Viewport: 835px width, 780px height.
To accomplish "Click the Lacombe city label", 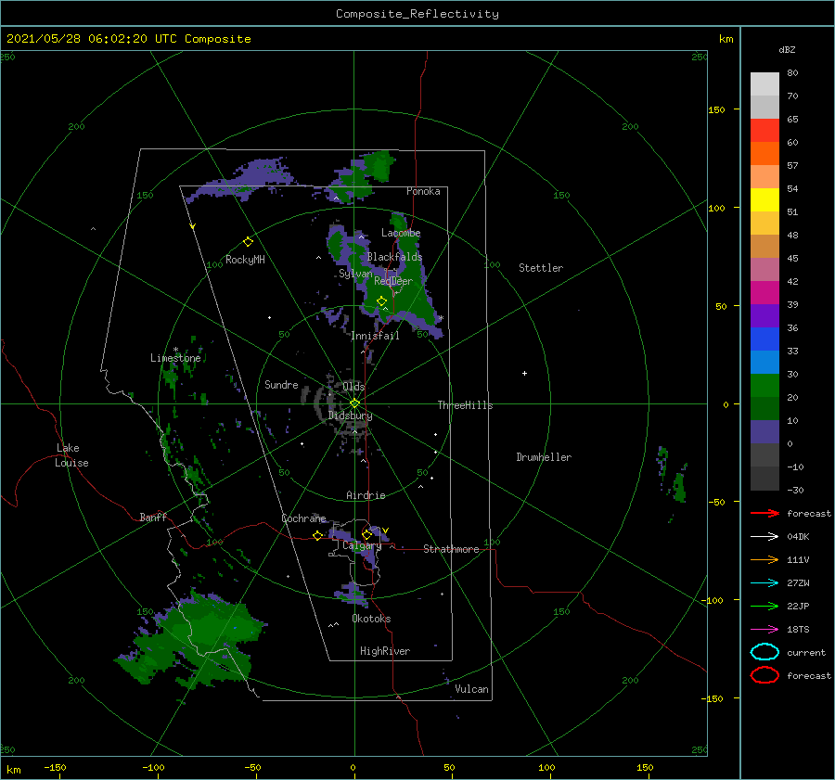I will [401, 233].
